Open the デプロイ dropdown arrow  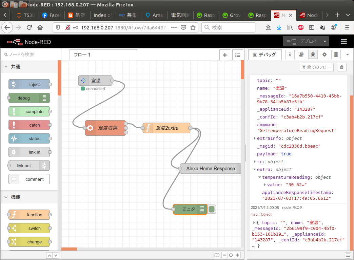pos(324,41)
